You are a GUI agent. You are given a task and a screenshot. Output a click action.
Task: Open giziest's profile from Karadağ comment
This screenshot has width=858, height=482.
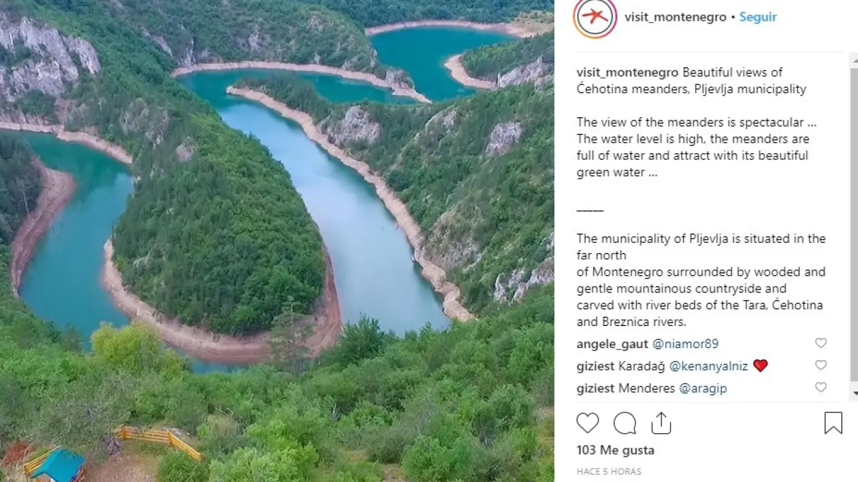click(595, 366)
